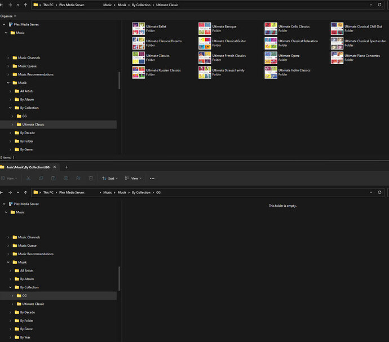Add a new tab in bottom window

point(66,167)
